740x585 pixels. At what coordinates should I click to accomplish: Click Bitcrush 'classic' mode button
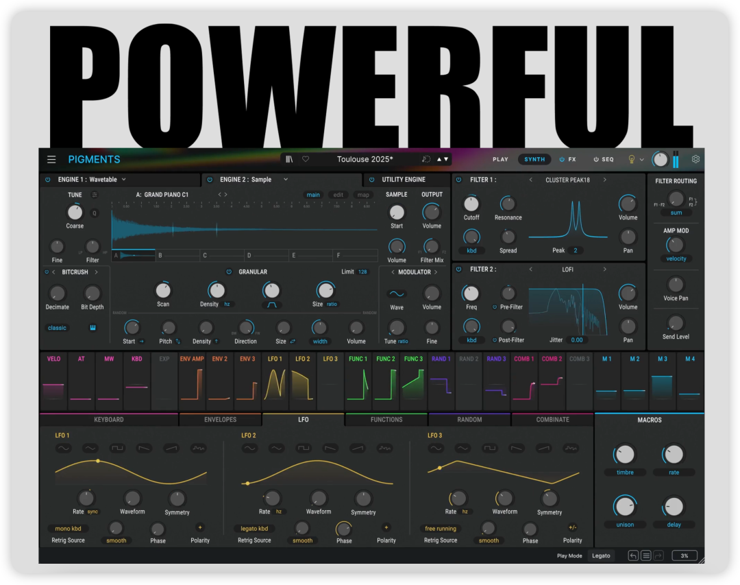(57, 327)
